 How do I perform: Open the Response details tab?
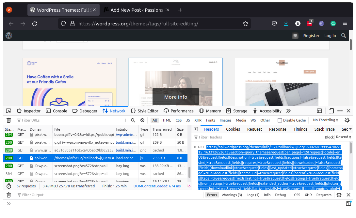(277, 129)
